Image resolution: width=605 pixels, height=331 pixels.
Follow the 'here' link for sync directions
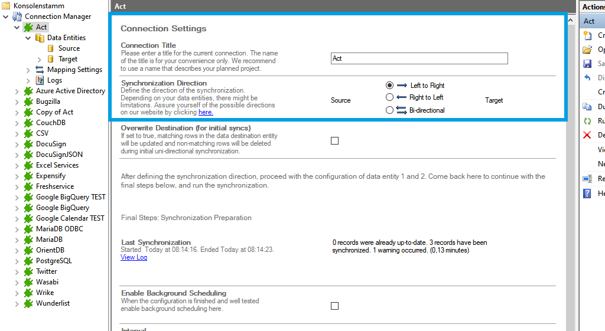[206, 112]
